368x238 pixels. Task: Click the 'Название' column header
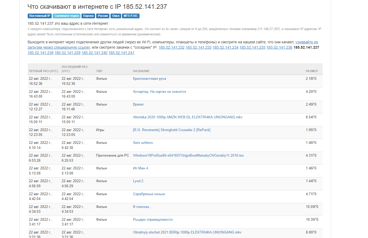tap(141, 71)
